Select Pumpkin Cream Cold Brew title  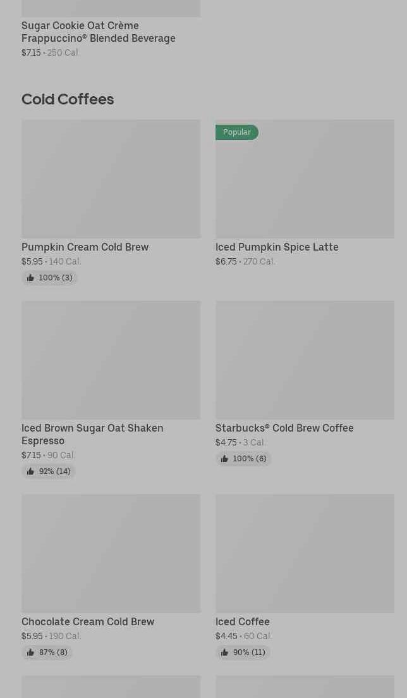[85, 247]
